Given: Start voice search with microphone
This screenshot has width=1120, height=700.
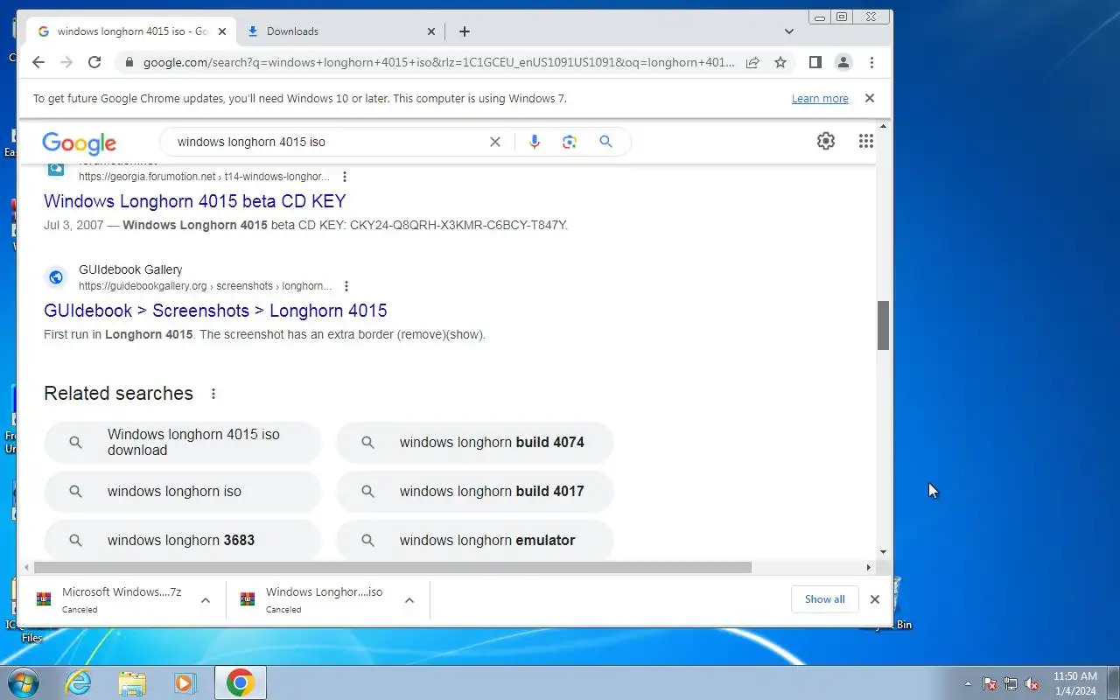Looking at the screenshot, I should (535, 142).
